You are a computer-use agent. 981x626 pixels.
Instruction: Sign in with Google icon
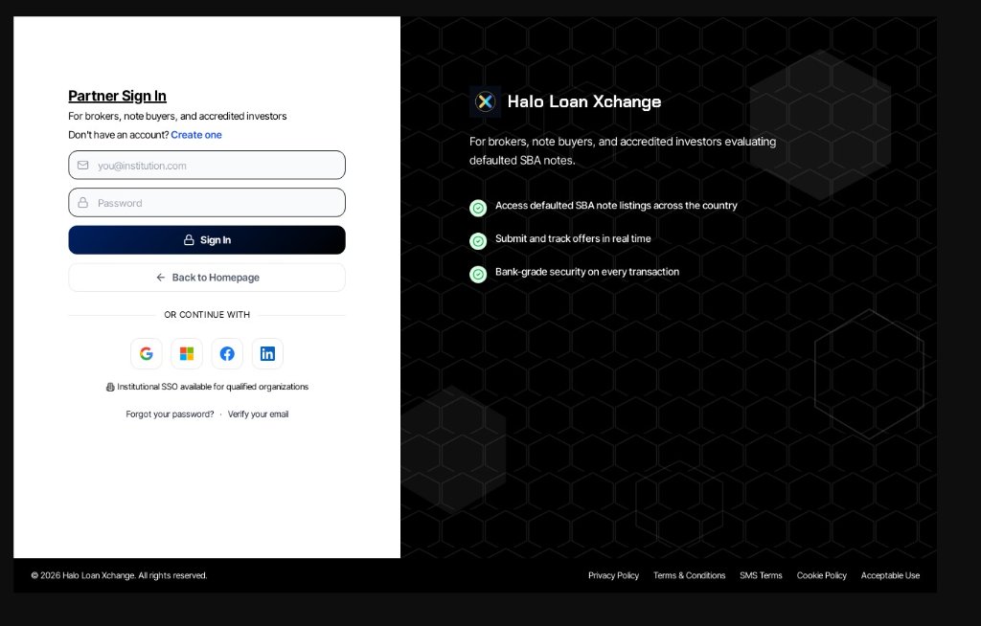[x=147, y=354]
